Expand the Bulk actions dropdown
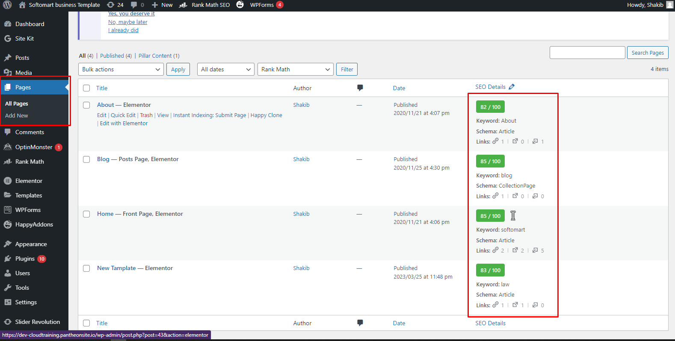 click(121, 69)
